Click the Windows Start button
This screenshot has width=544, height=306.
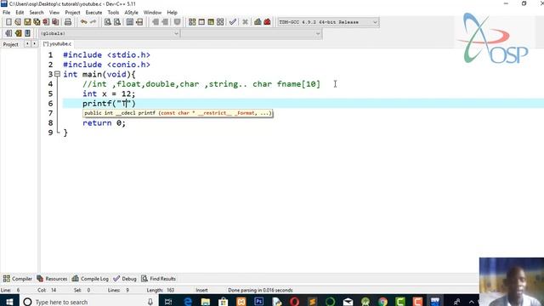click(x=9, y=302)
